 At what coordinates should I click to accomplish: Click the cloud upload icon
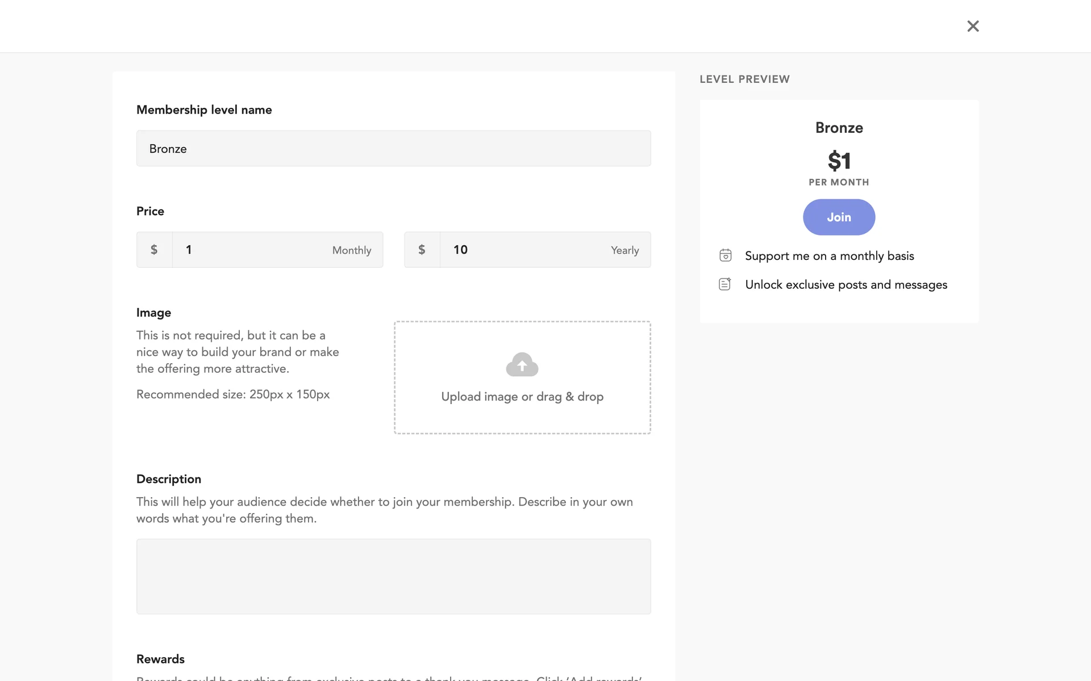(x=522, y=365)
